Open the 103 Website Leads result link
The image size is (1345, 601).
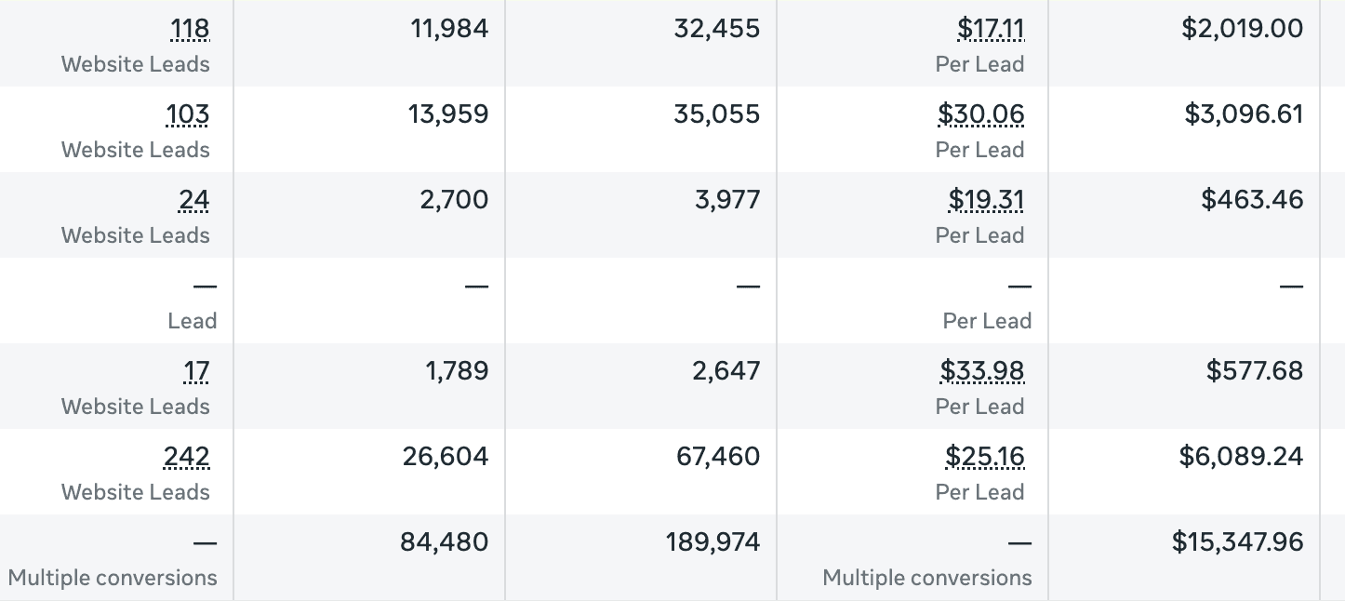coord(188,115)
